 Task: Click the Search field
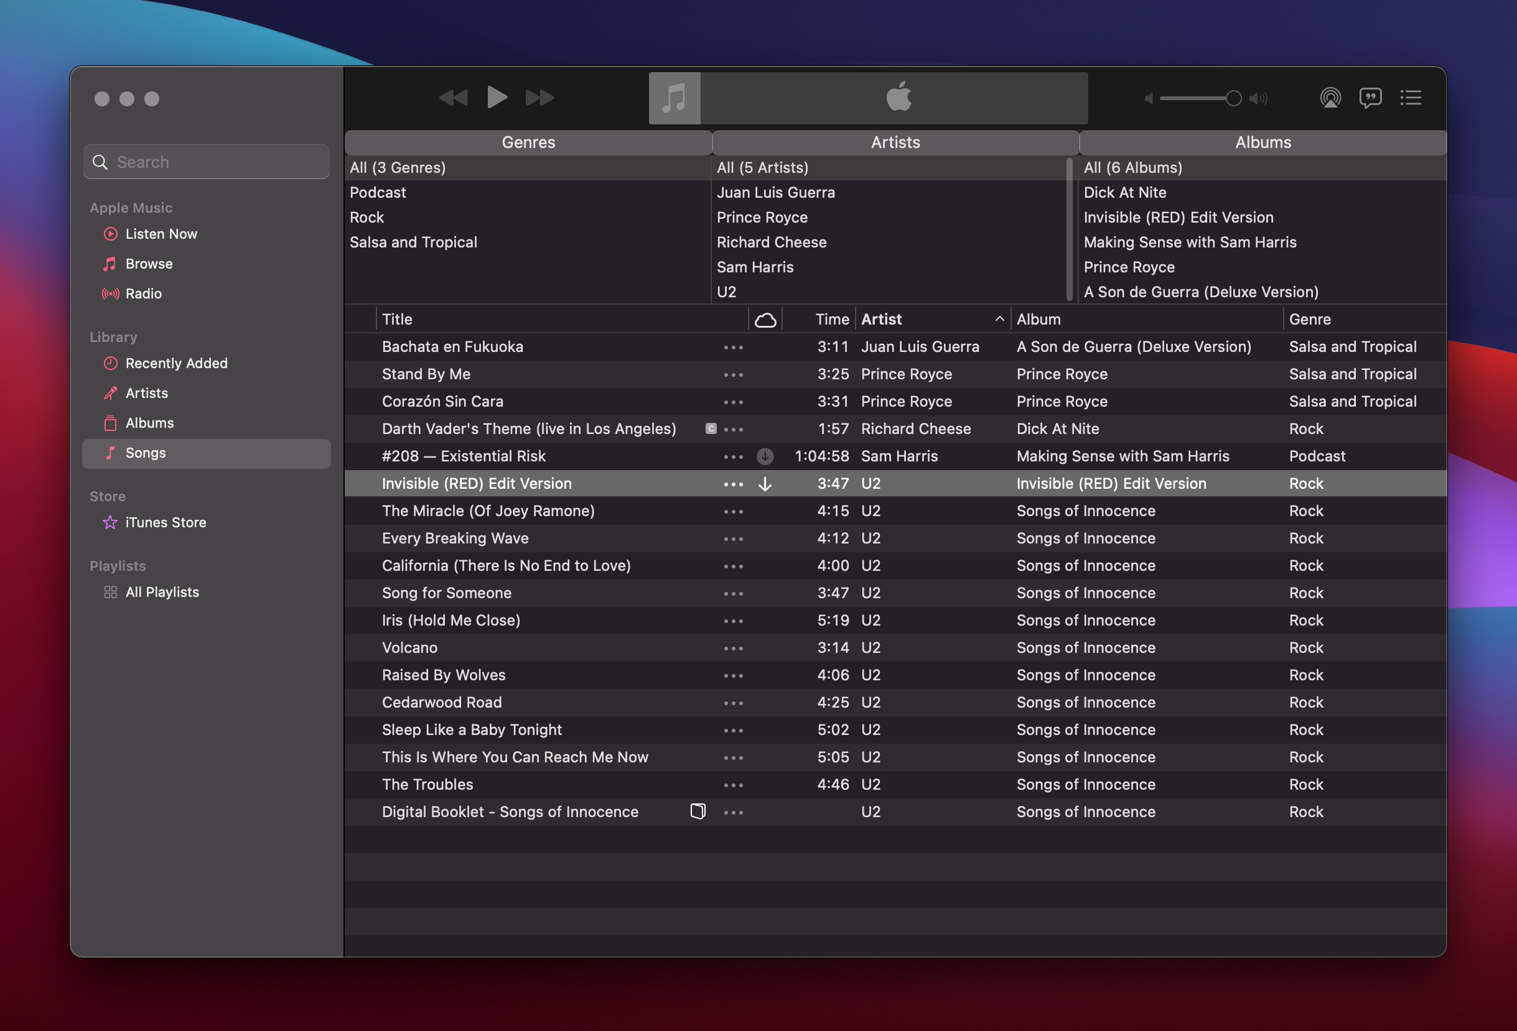click(x=207, y=161)
